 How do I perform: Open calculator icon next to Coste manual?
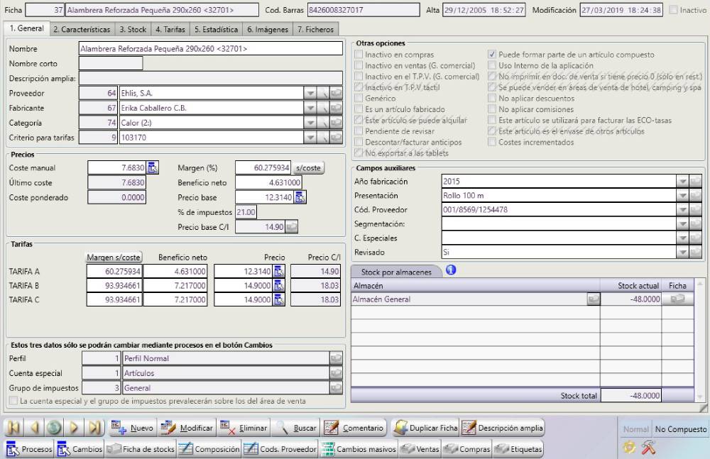click(x=153, y=167)
